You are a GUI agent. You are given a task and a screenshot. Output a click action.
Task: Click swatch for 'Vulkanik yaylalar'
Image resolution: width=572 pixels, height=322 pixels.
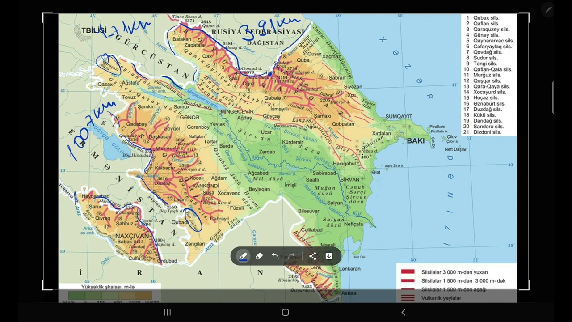[x=408, y=298]
